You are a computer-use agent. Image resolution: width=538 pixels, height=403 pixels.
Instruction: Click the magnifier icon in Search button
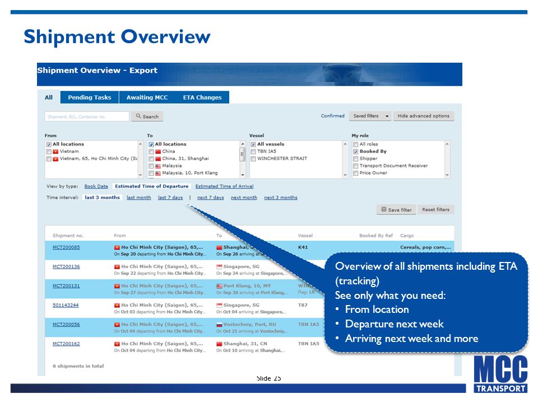point(138,116)
